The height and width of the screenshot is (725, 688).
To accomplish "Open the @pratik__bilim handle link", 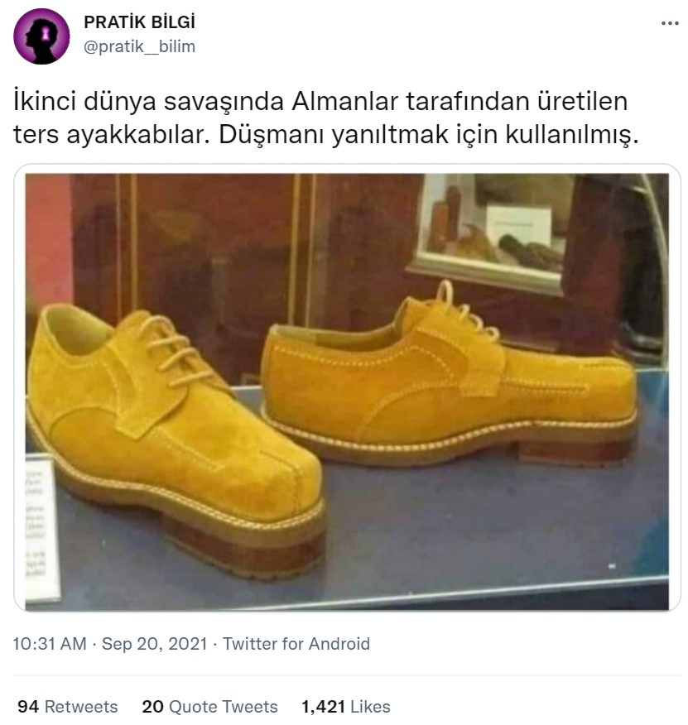I will [x=139, y=46].
